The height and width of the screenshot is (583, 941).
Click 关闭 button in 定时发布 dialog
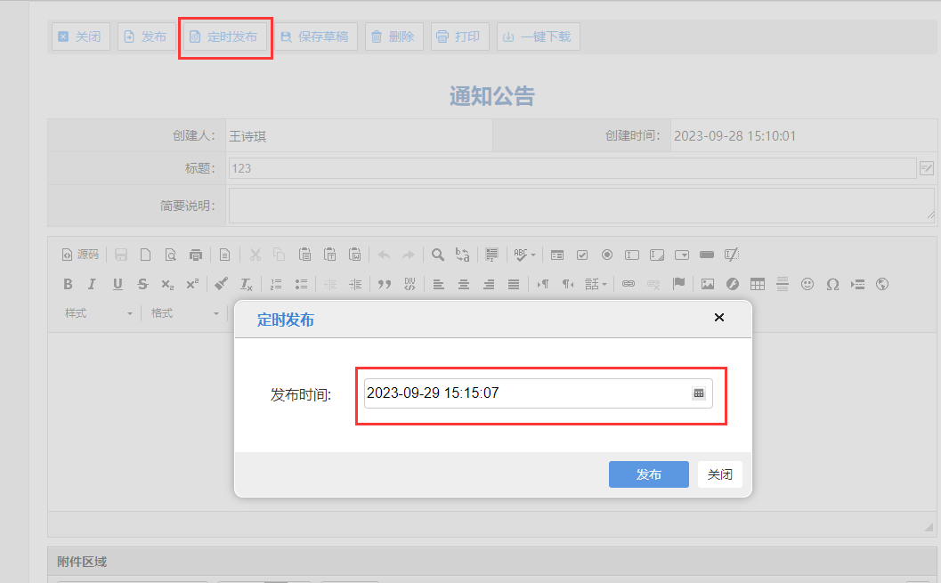(720, 474)
